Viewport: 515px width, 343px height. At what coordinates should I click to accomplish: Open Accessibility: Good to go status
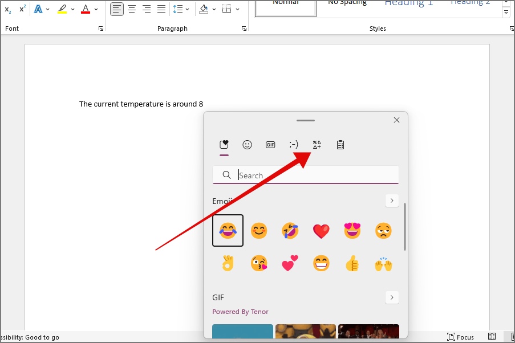point(30,337)
